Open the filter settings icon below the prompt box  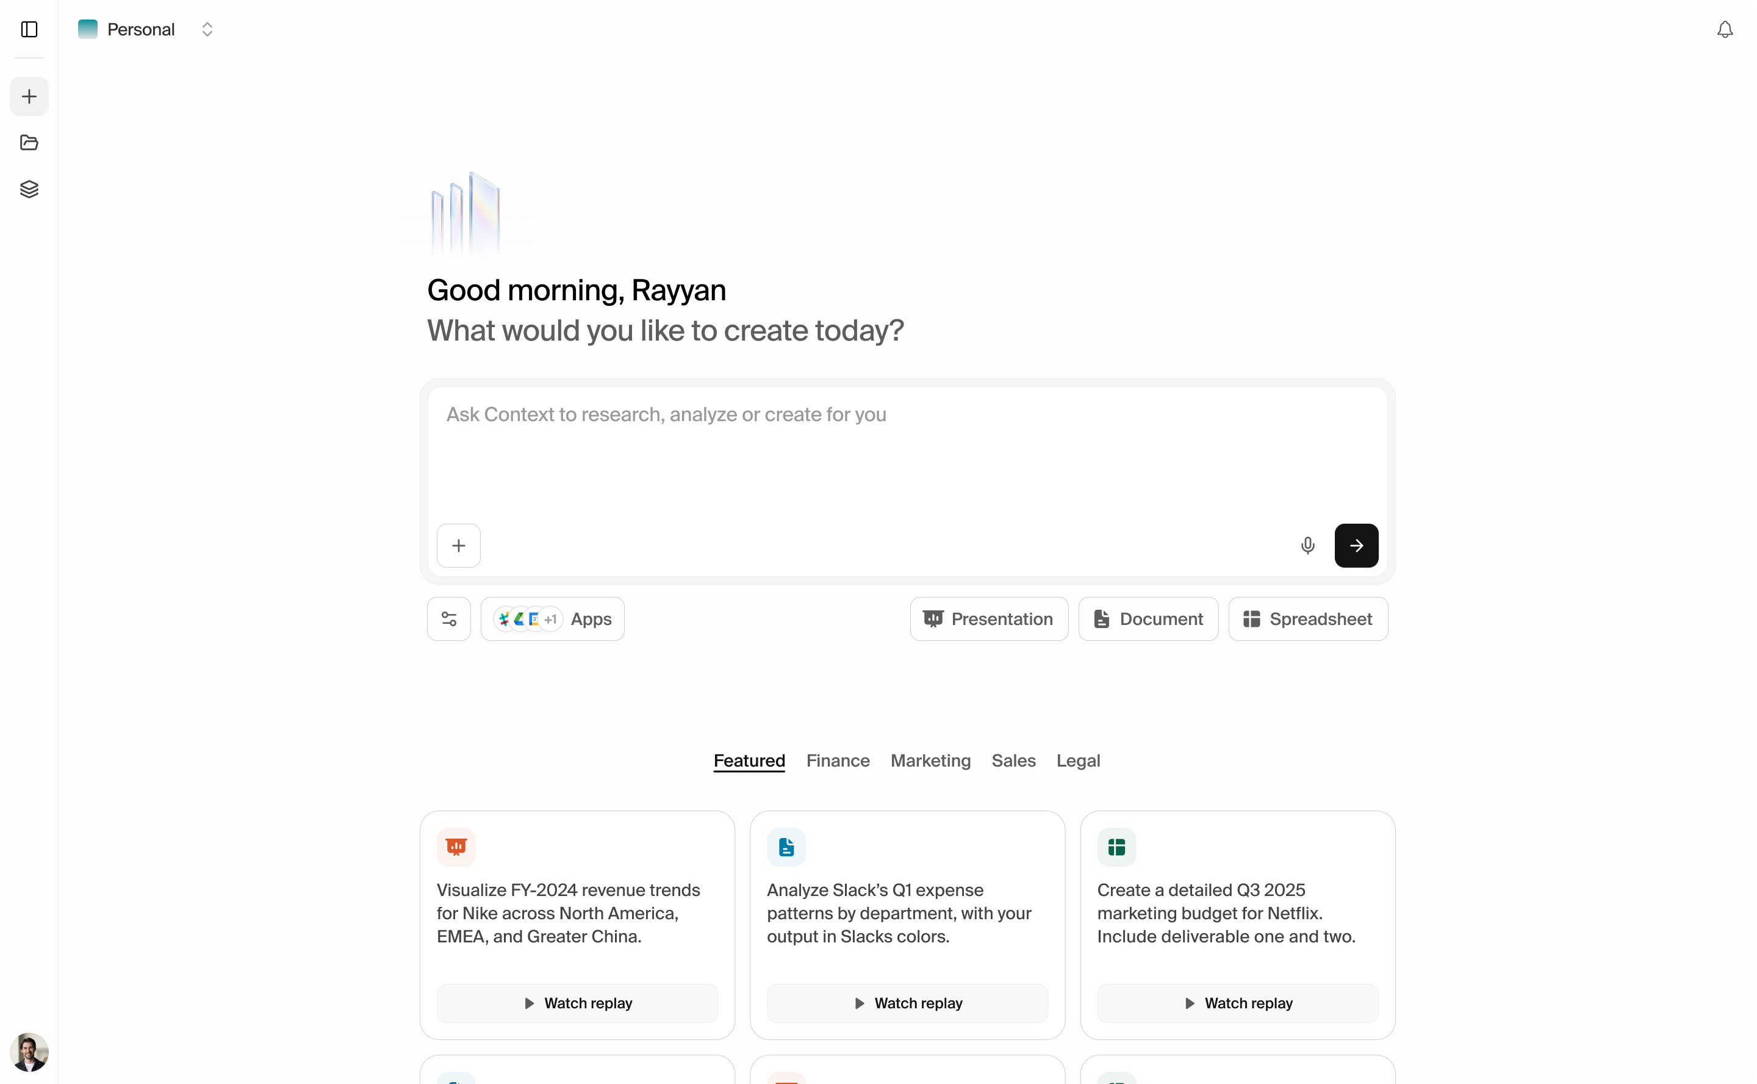tap(448, 619)
